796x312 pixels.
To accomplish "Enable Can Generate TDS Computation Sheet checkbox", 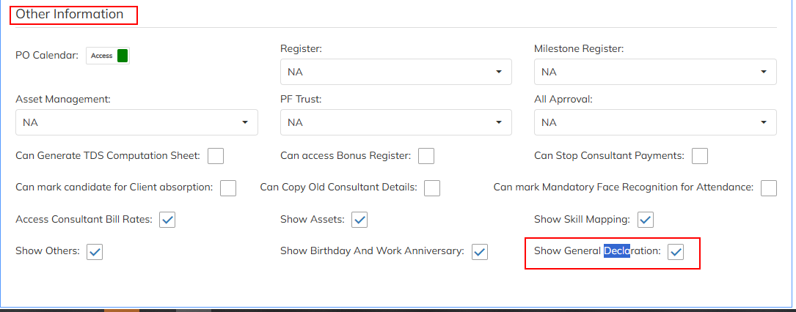I will pos(216,156).
